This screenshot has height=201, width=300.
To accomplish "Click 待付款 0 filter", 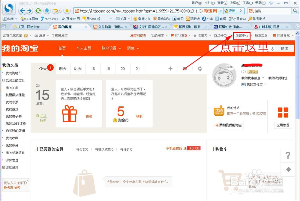I will tap(82, 149).
